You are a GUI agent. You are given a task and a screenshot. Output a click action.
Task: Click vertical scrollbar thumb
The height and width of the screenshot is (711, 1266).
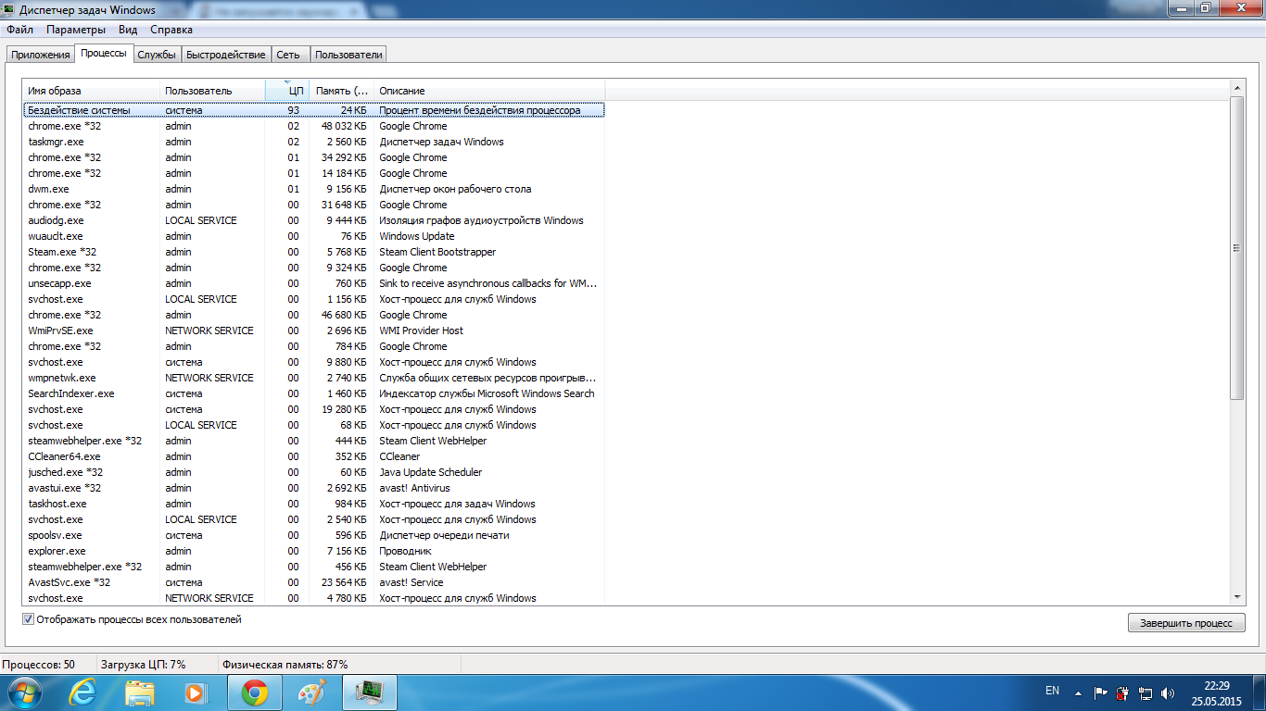pyautogui.click(x=1237, y=247)
